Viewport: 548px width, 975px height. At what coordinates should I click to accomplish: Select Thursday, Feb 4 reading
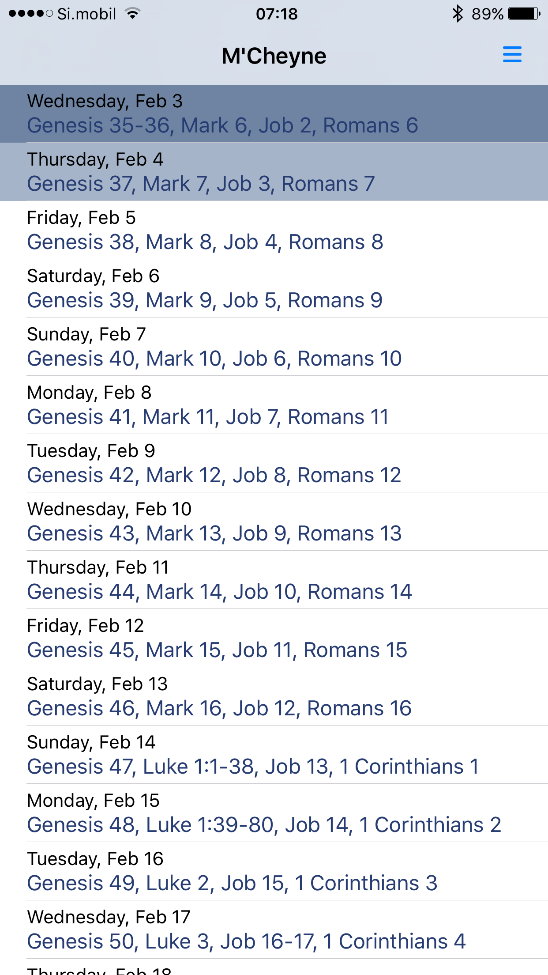click(x=274, y=172)
